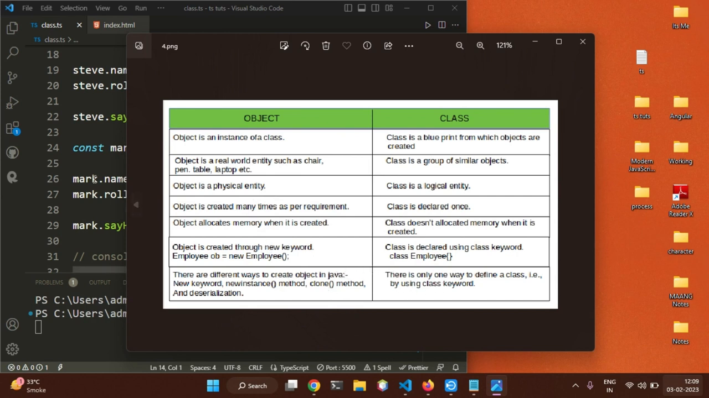Rotate the image in Photos viewer
The height and width of the screenshot is (398, 709).
(305, 46)
